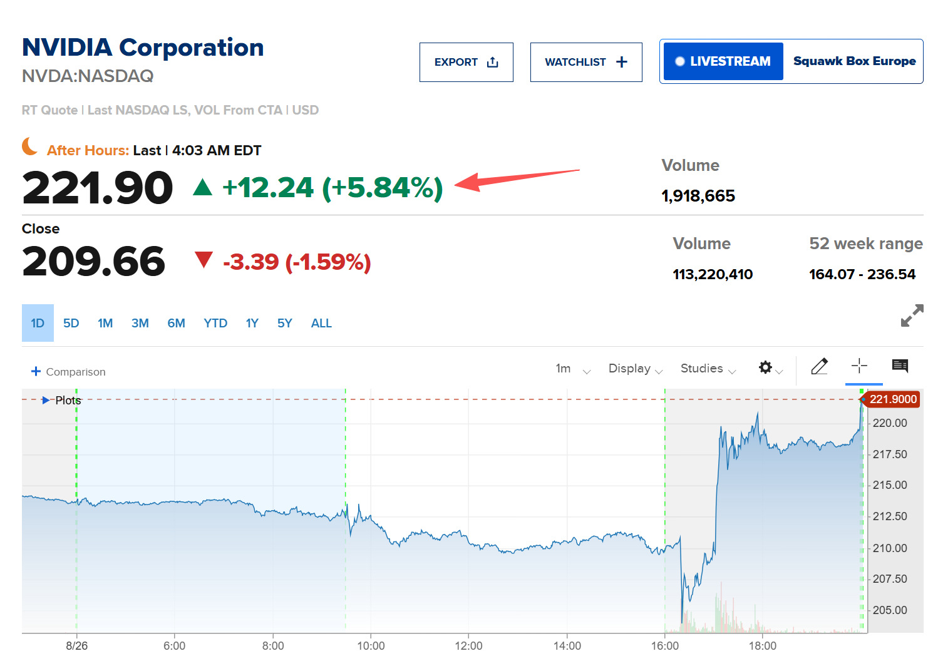This screenshot has width=928, height=661.
Task: Select the pencil draw tool
Action: coord(819,366)
